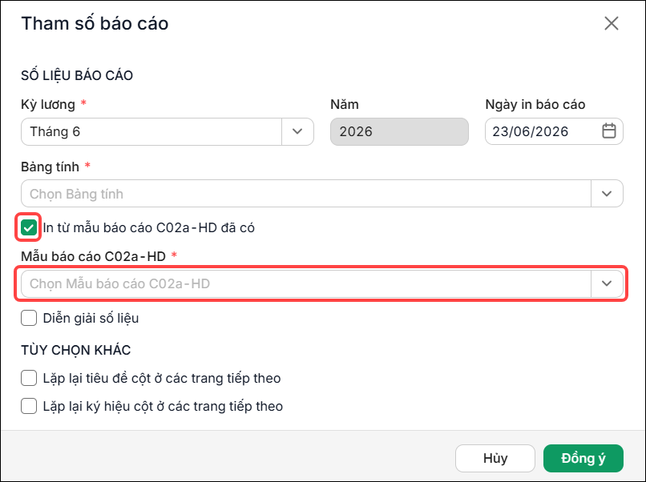This screenshot has width=646, height=482.
Task: Click the In từ mẫu báo cáo label text
Action: pyautogui.click(x=149, y=227)
